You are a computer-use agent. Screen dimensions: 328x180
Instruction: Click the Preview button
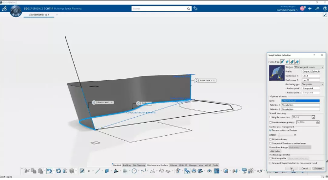click(318, 168)
